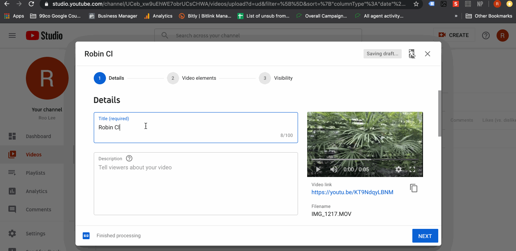The height and width of the screenshot is (251, 516).
Task: Open the Analytics bookmark in bookmarks bar
Action: click(x=158, y=16)
